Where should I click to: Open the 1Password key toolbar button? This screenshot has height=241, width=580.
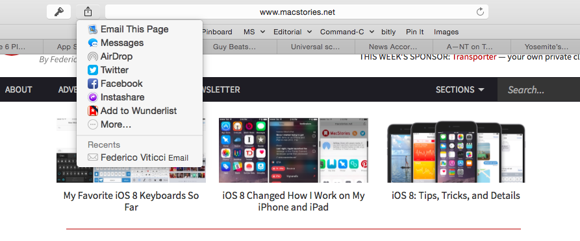58,12
